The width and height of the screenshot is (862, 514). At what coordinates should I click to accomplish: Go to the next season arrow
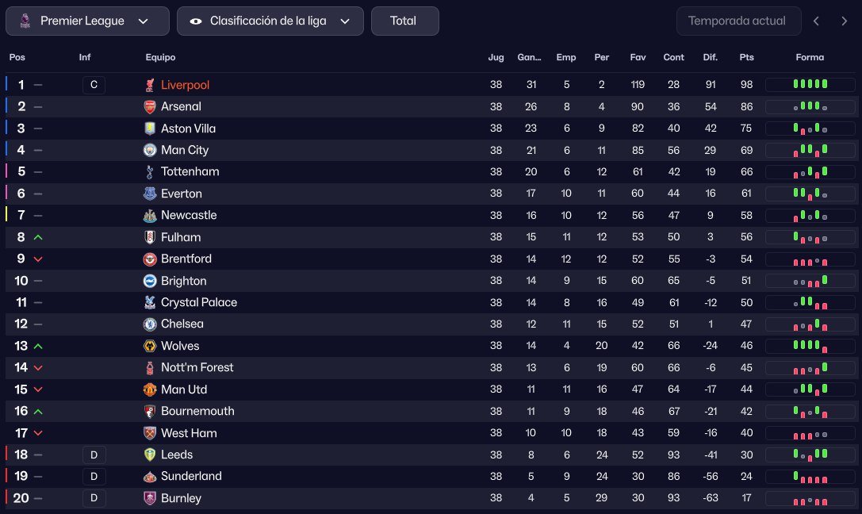click(844, 21)
